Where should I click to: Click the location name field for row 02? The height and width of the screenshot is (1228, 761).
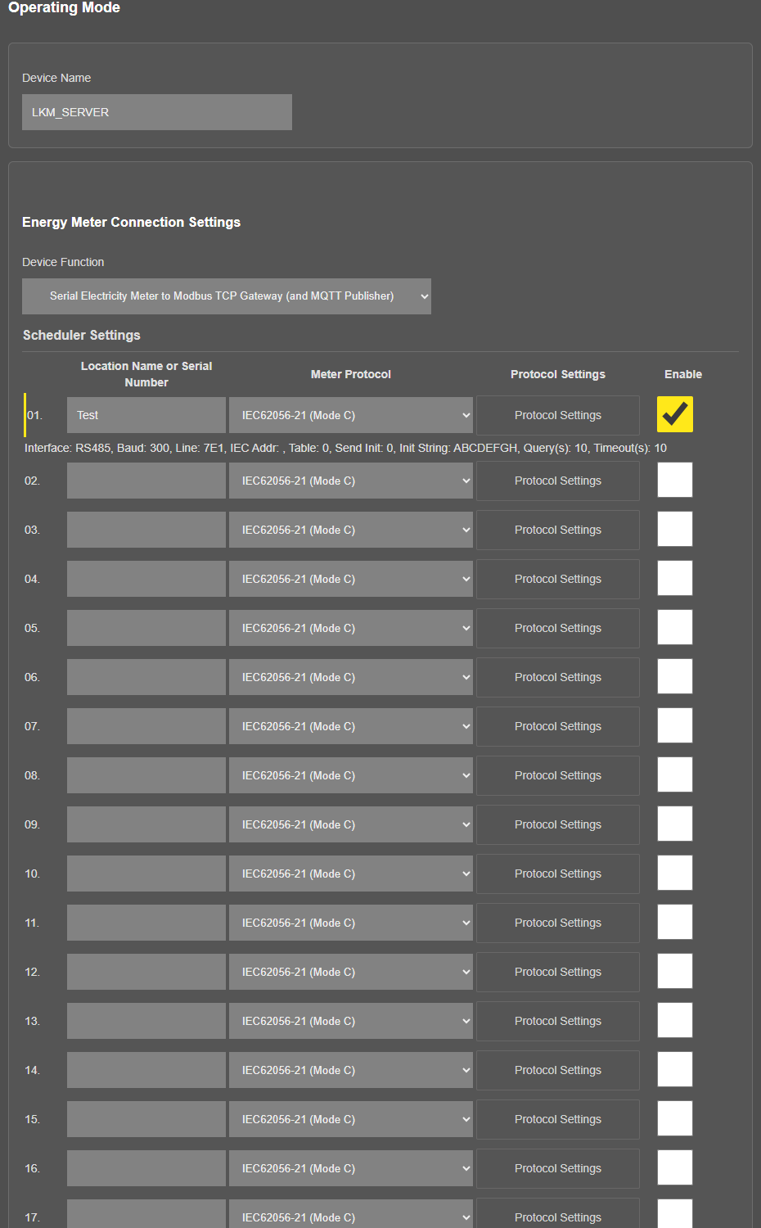[x=146, y=481]
